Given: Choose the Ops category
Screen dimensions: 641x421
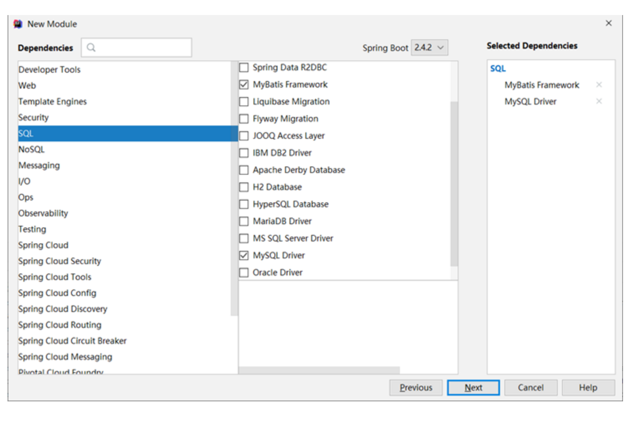Looking at the screenshot, I should 125,197.
